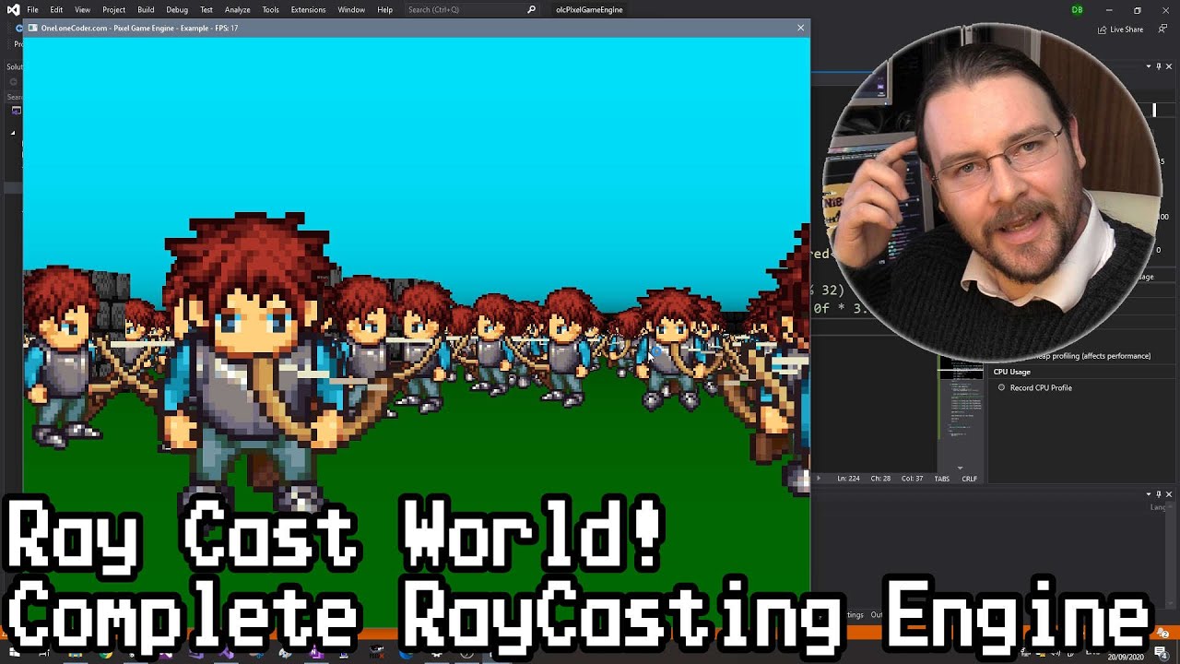
Task: Open the Window menu
Action: pos(351,9)
